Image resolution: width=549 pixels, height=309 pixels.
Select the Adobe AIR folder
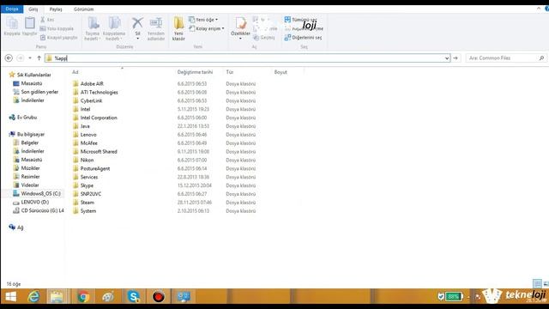[88, 84]
